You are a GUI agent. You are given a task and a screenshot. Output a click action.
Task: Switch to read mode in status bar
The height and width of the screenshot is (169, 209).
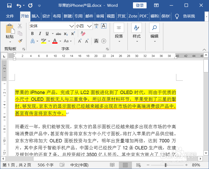tap(112, 165)
